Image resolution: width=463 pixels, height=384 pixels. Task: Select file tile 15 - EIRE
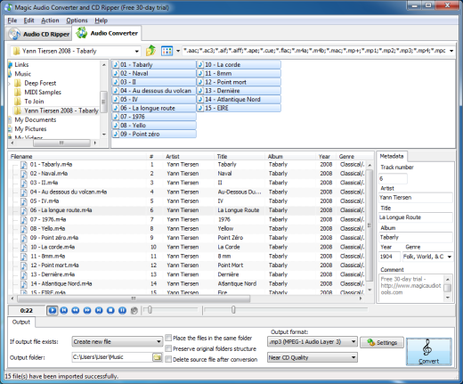pos(239,108)
